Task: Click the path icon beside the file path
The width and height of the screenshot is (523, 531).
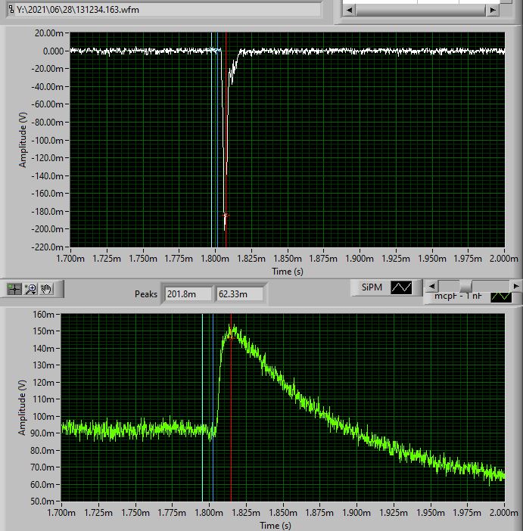Action: click(x=11, y=9)
